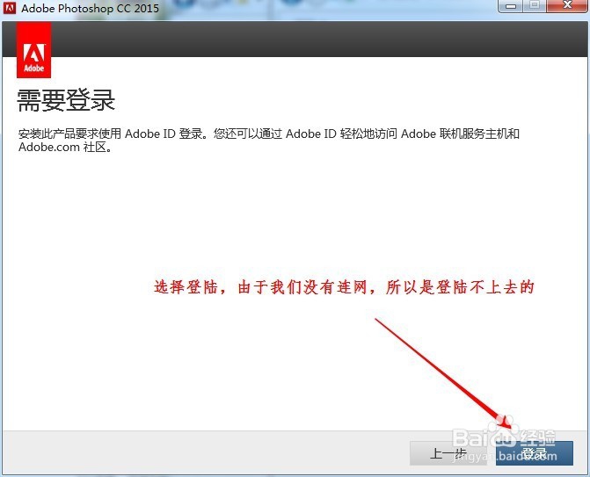The image size is (590, 477).
Task: Click the text "Adobe.com 社区"
Action: (x=62, y=147)
